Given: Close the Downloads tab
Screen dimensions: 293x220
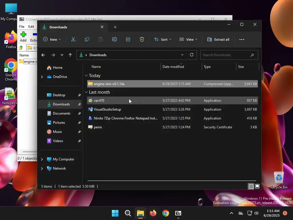Looking at the screenshot, I should coord(102,27).
